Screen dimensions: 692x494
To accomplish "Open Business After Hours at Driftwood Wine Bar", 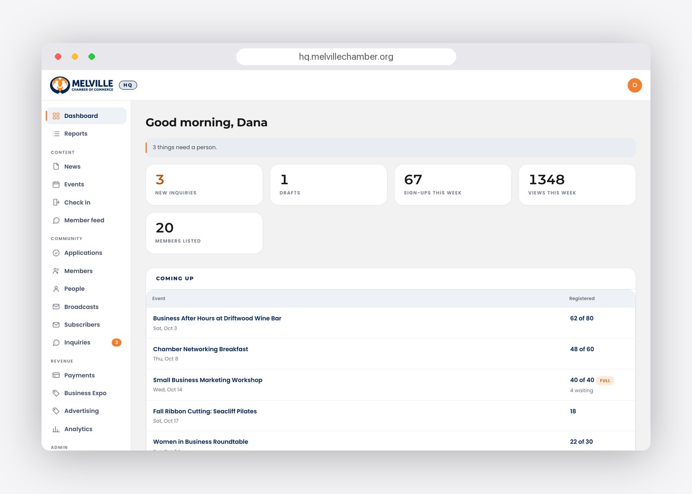I will (x=217, y=319).
